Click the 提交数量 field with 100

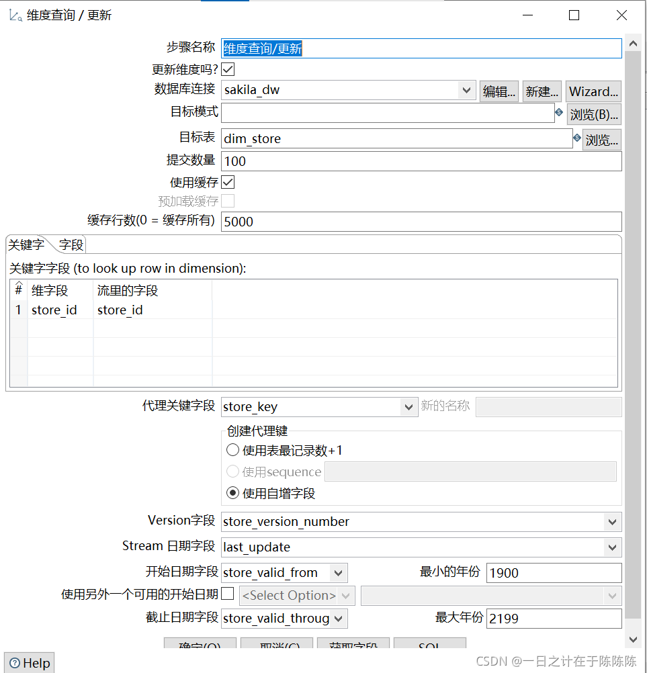click(421, 161)
